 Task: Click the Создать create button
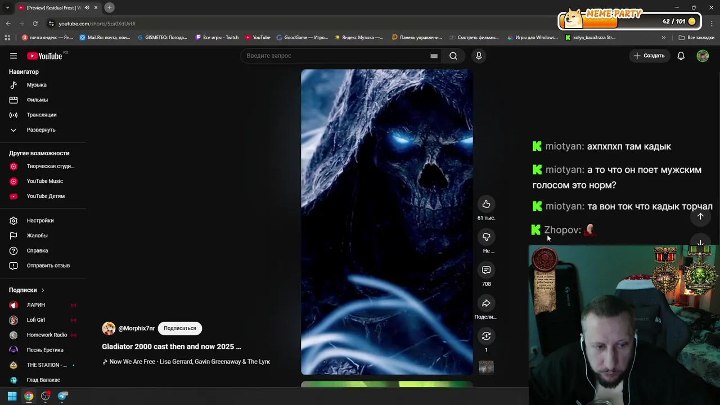649,56
